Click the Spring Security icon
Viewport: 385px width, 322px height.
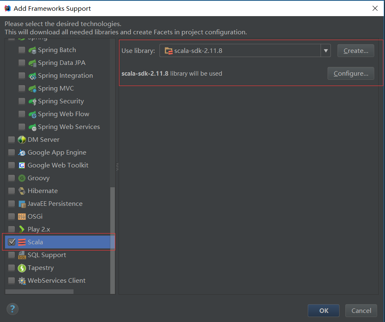click(x=32, y=101)
